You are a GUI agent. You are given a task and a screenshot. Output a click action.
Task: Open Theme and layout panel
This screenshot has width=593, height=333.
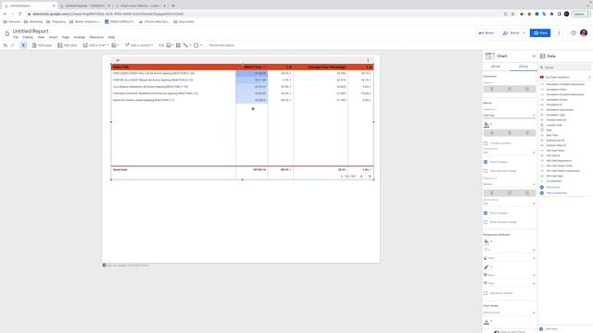[x=221, y=45]
